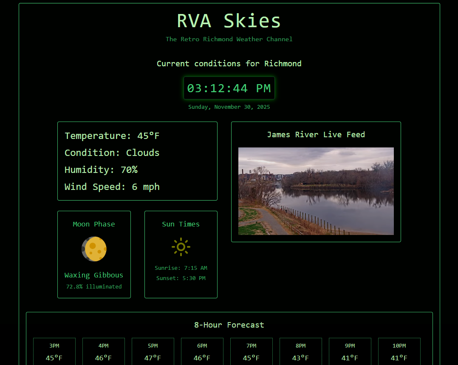
Task: Click the Sunset 5:30 PM text
Action: coord(181,278)
